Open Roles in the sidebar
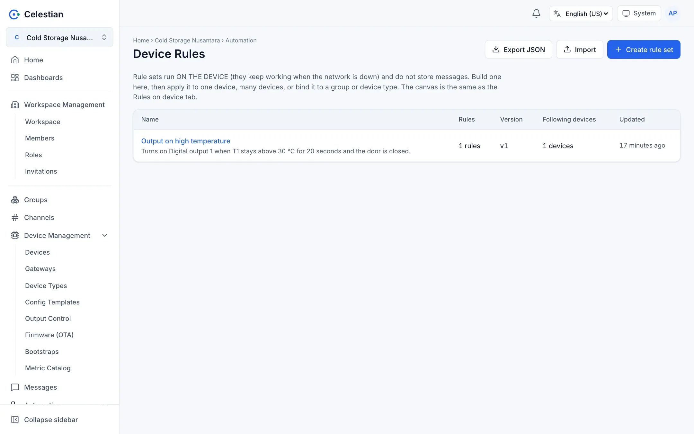694x434 pixels. tap(33, 155)
